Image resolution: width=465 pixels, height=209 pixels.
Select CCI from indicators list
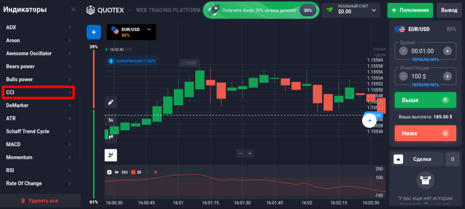click(x=39, y=92)
